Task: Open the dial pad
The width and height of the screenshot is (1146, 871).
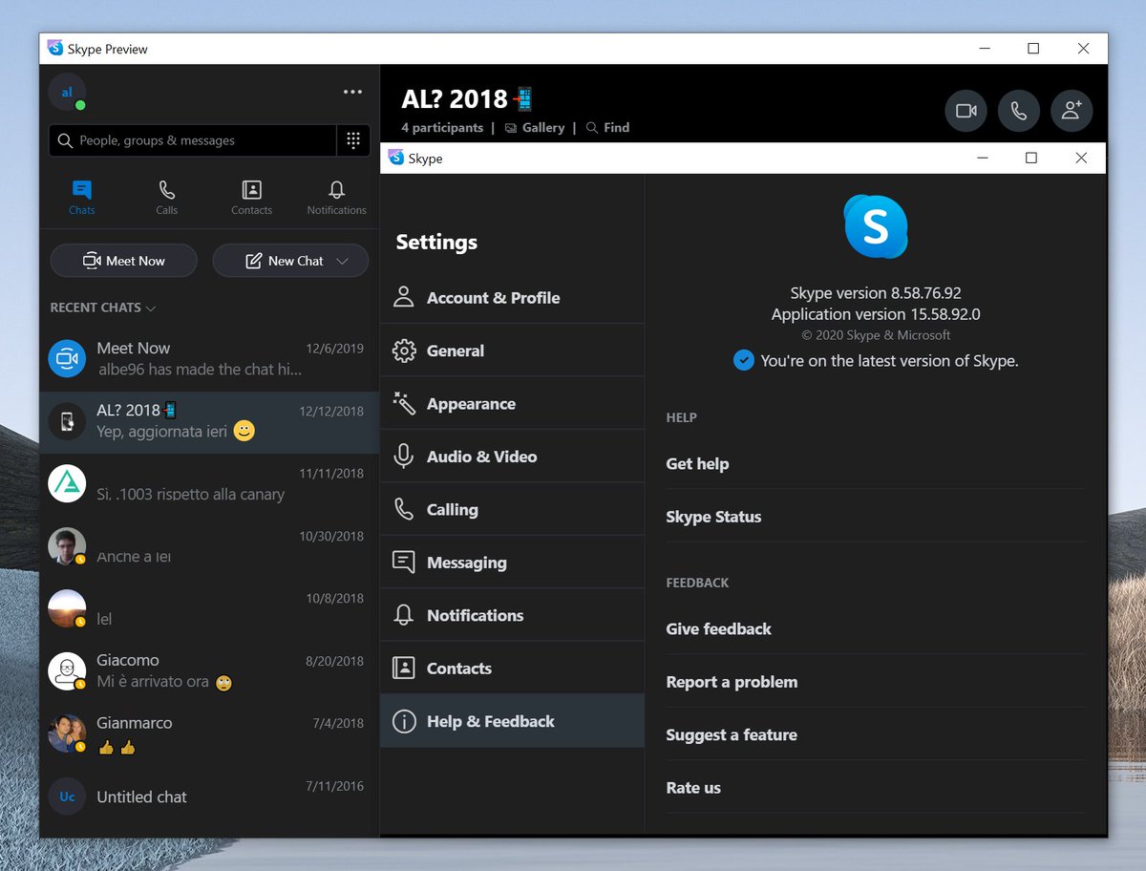Action: 353,139
